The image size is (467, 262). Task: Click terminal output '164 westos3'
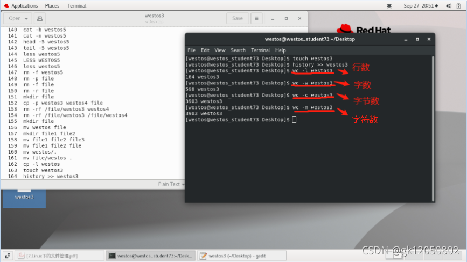pyautogui.click(x=202, y=77)
